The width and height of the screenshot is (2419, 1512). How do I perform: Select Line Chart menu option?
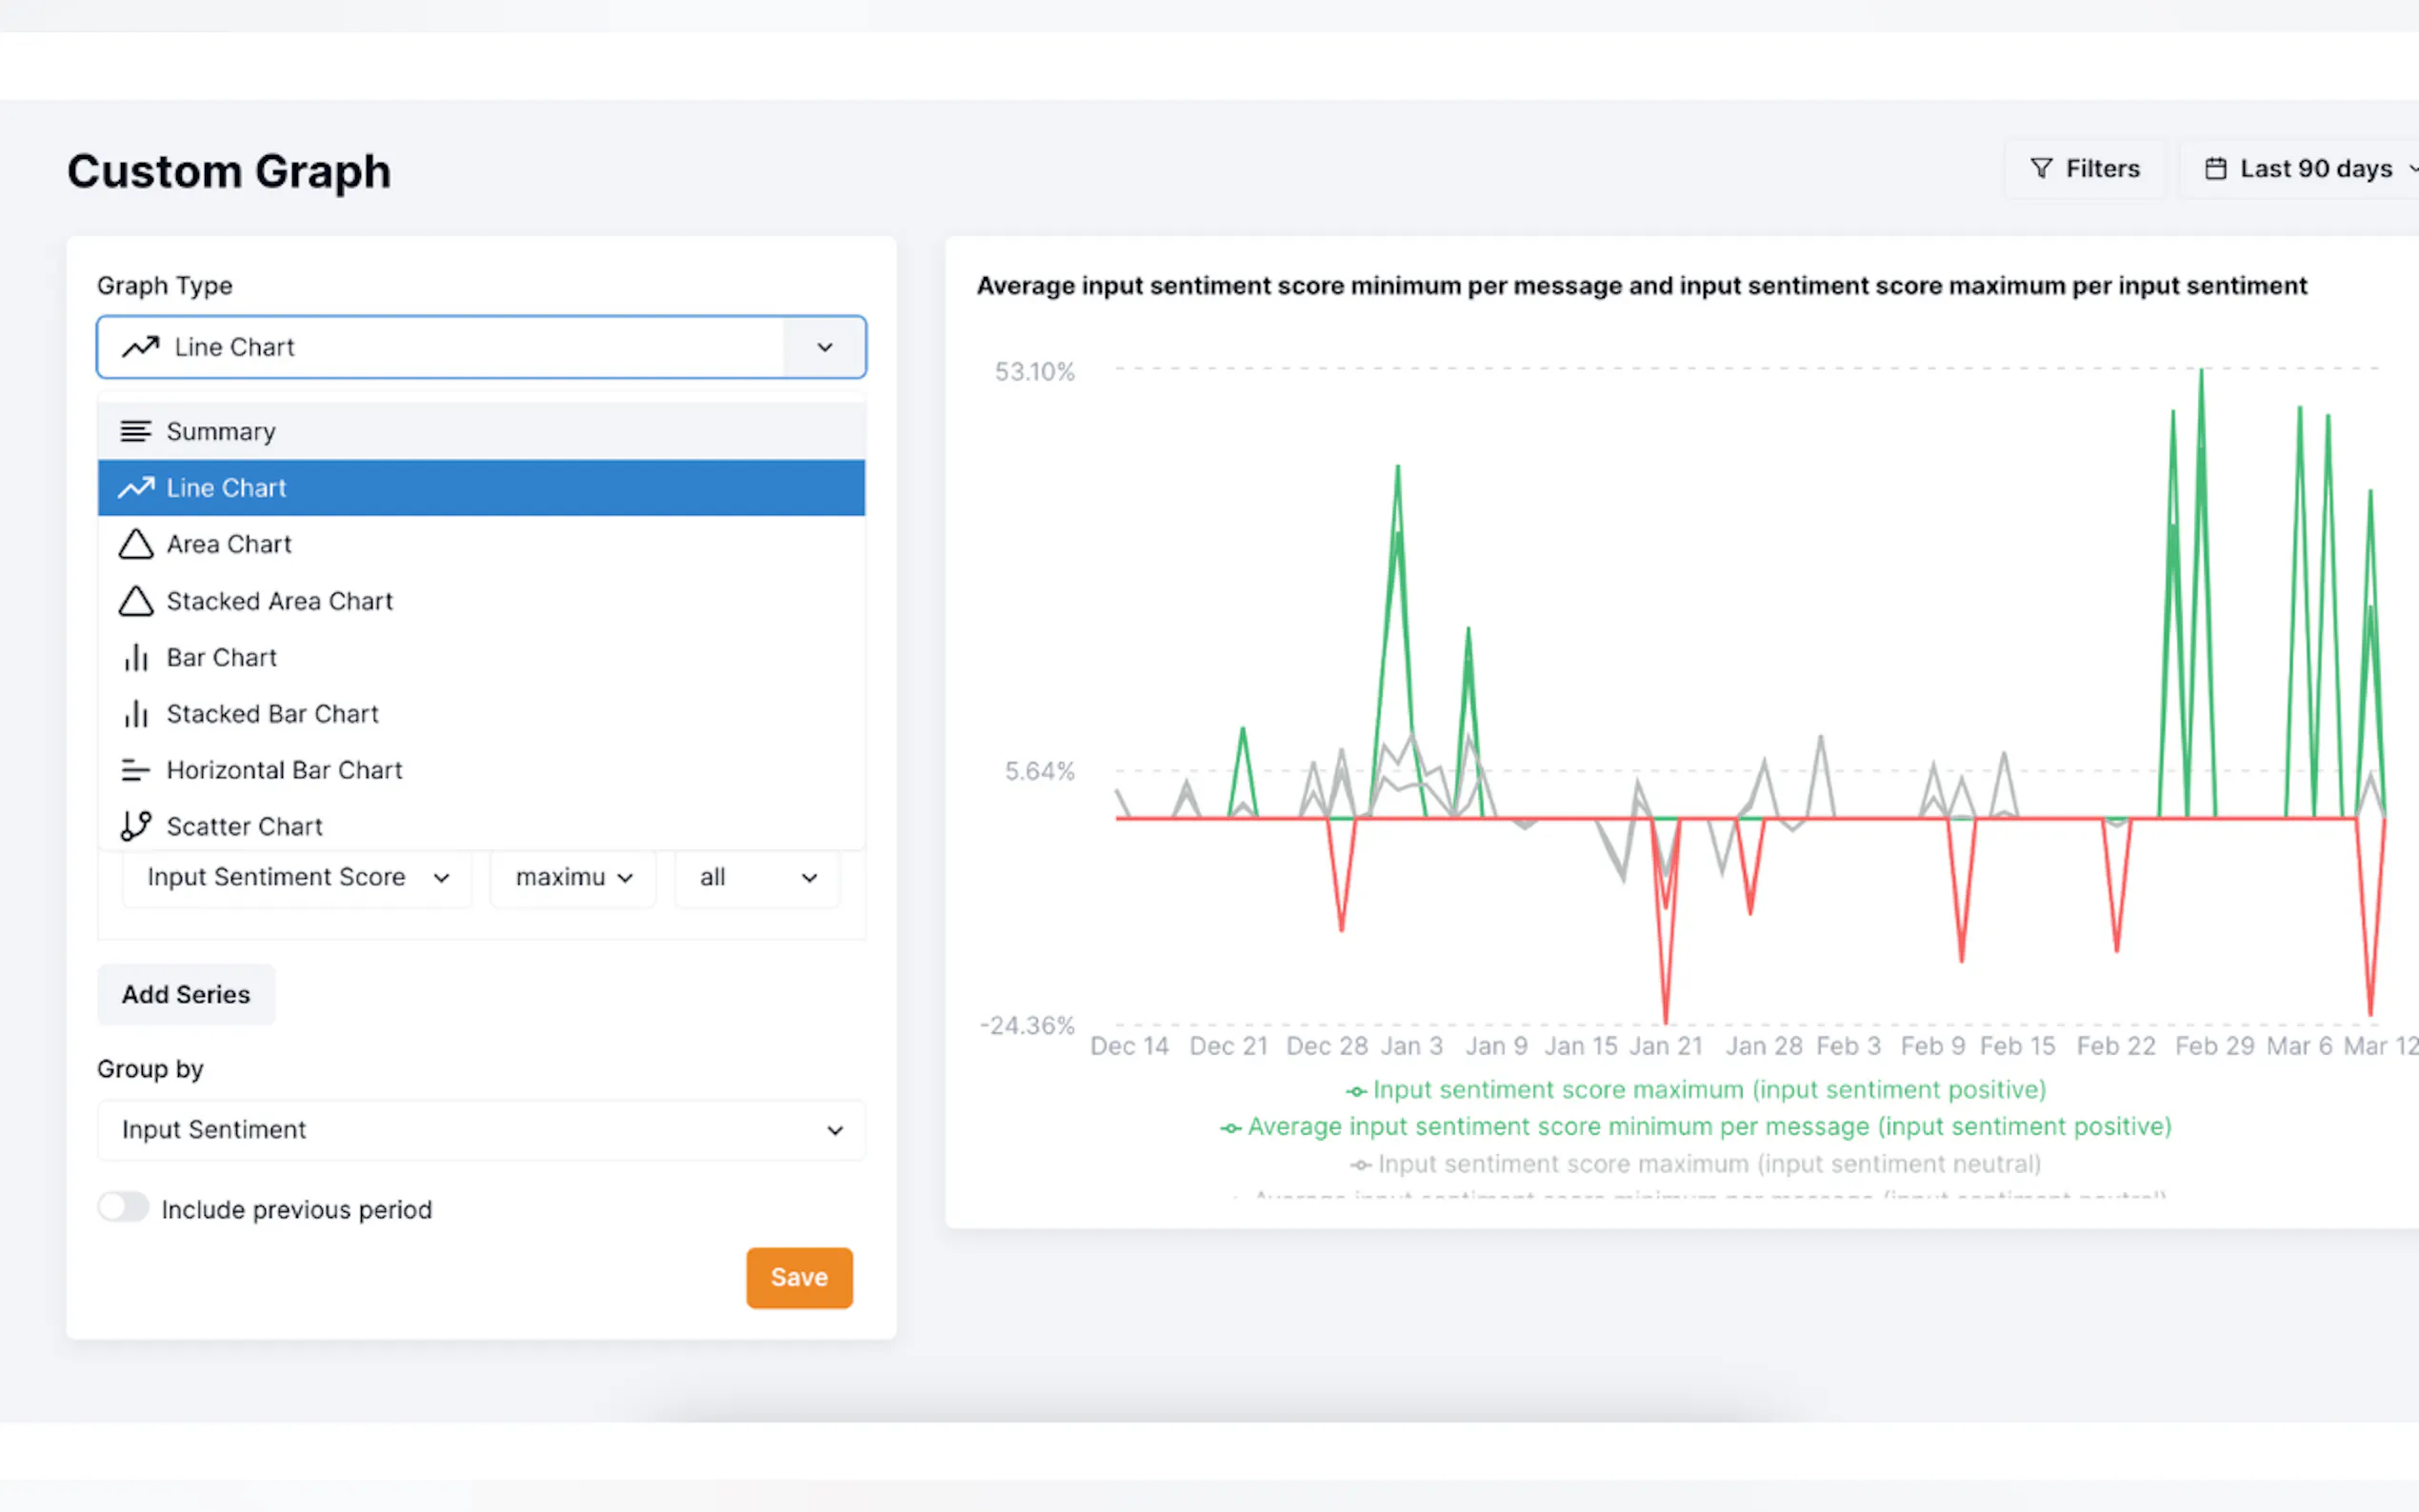(481, 488)
